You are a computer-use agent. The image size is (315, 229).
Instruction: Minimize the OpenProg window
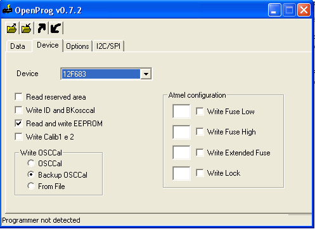[274, 10]
